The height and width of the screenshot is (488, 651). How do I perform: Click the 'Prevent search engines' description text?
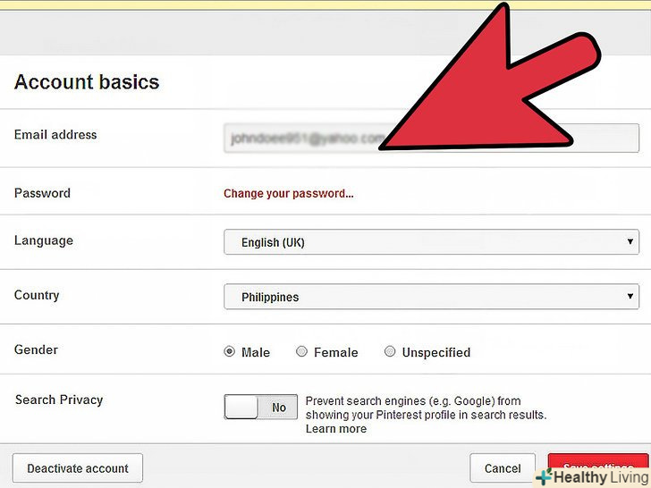click(426, 408)
